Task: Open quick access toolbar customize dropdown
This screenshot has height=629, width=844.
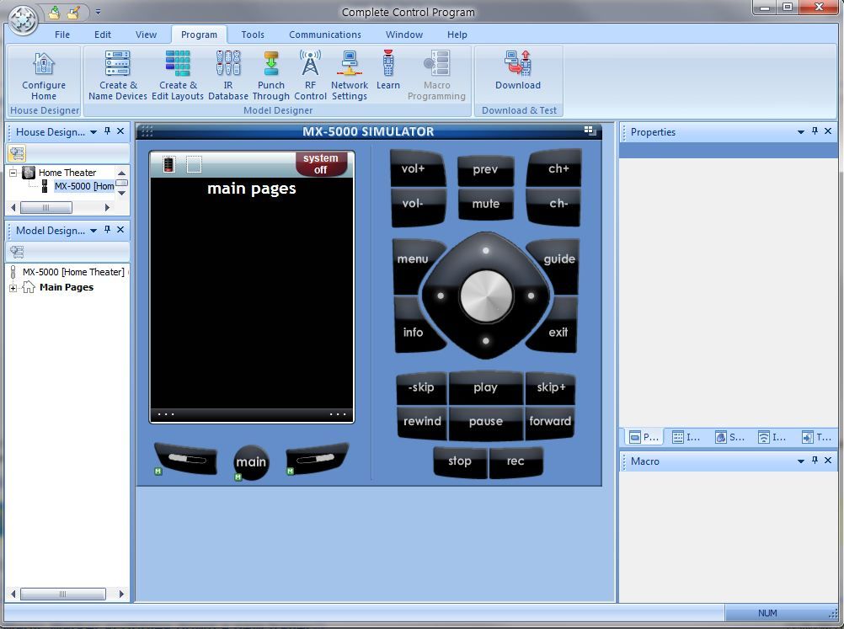Action: (98, 12)
